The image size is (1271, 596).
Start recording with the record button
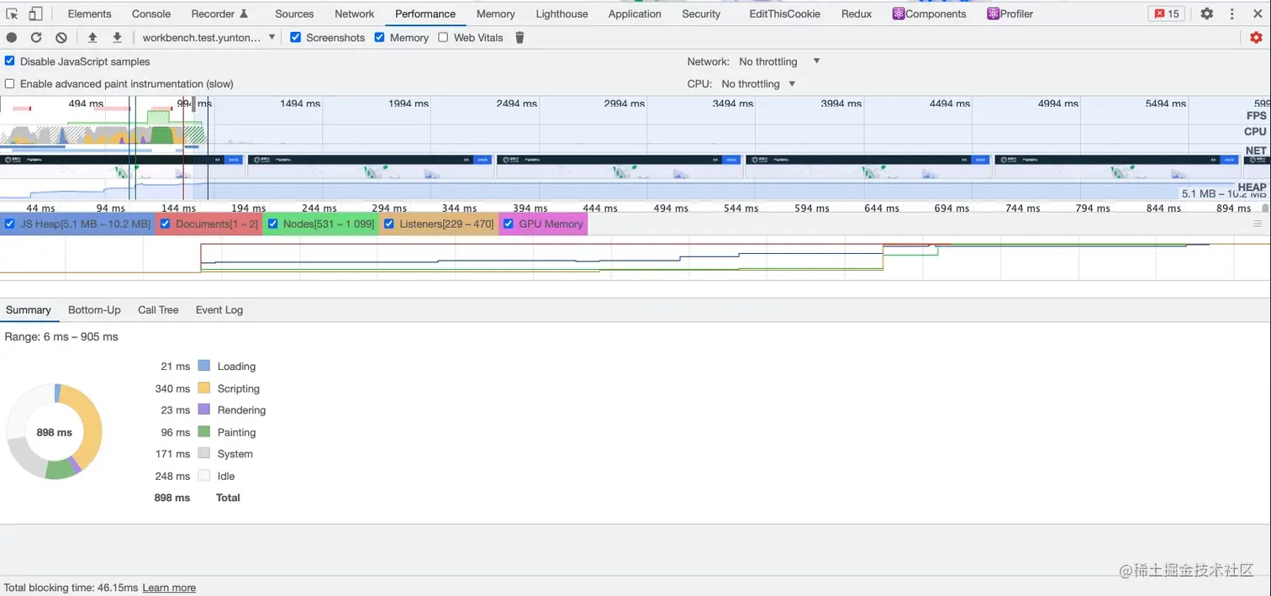pos(12,38)
